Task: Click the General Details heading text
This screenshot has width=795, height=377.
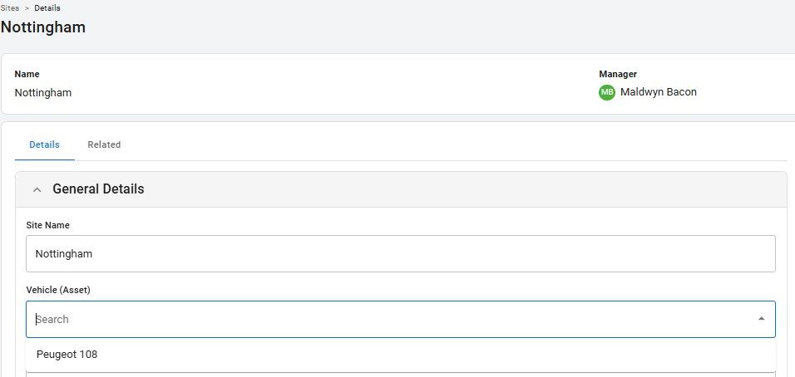Action: [x=98, y=189]
